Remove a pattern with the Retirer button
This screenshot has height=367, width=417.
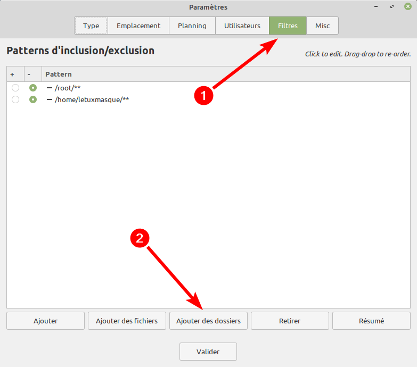[x=290, y=321]
